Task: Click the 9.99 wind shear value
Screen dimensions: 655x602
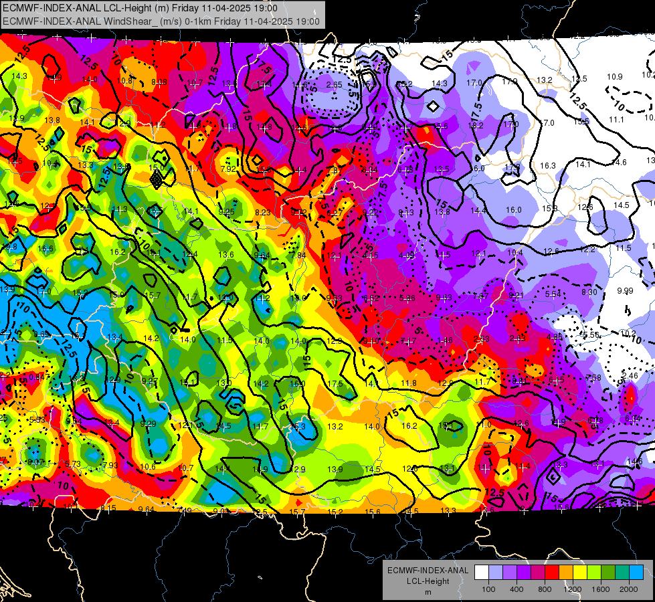Action: 626,291
